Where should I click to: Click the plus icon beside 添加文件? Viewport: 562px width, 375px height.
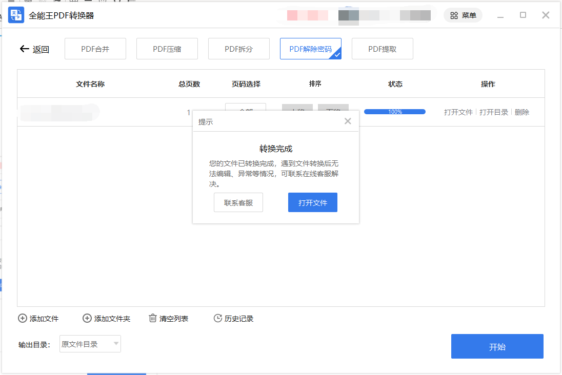22,318
